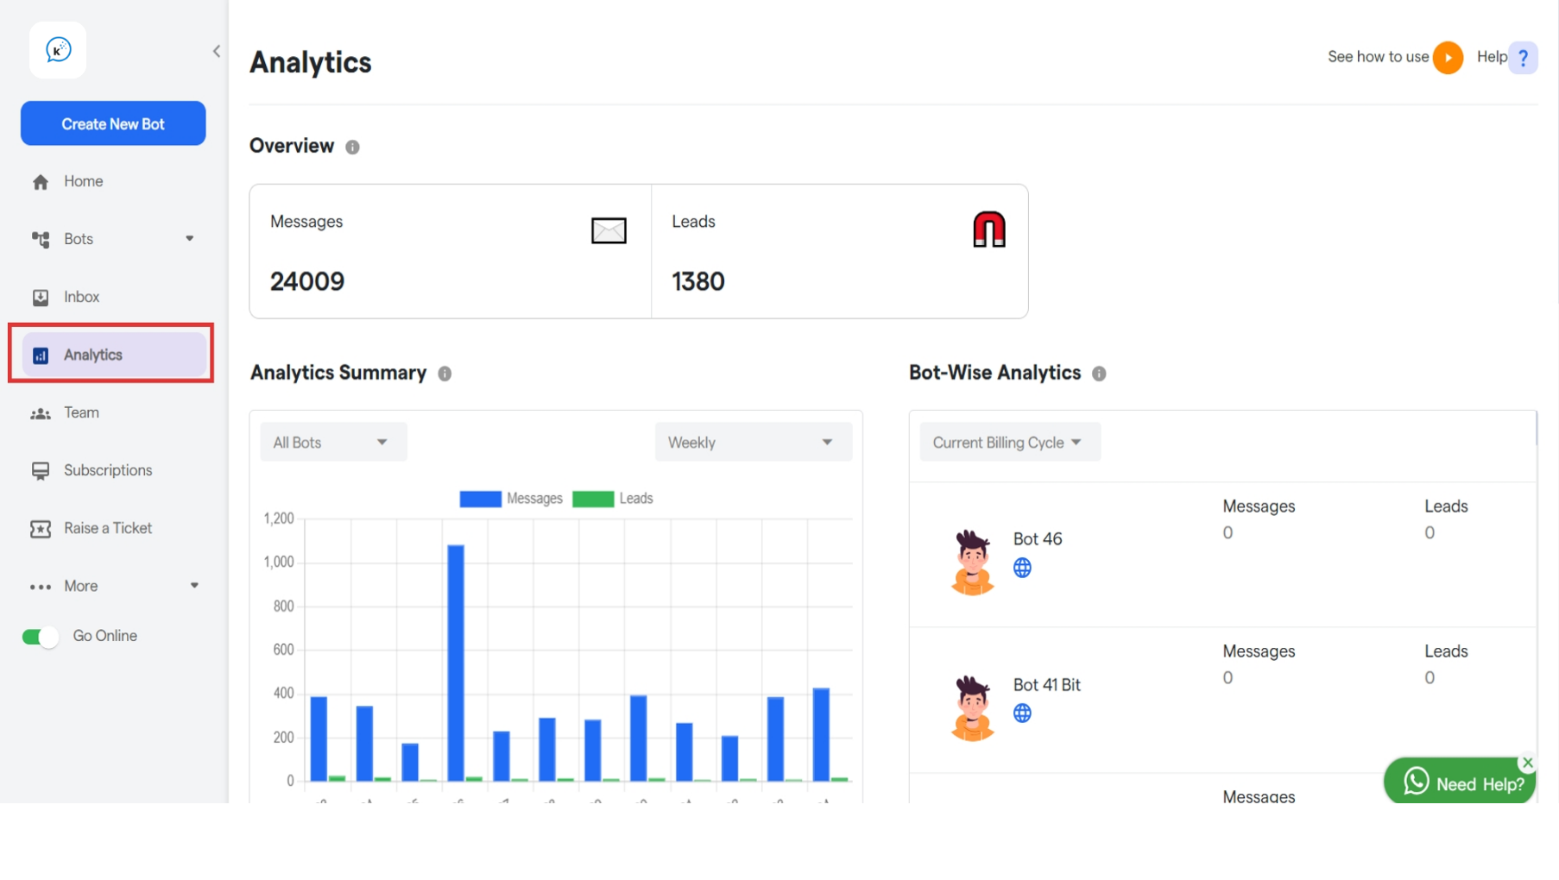The image size is (1559, 880).
Task: Click the Team icon
Action: tap(41, 412)
